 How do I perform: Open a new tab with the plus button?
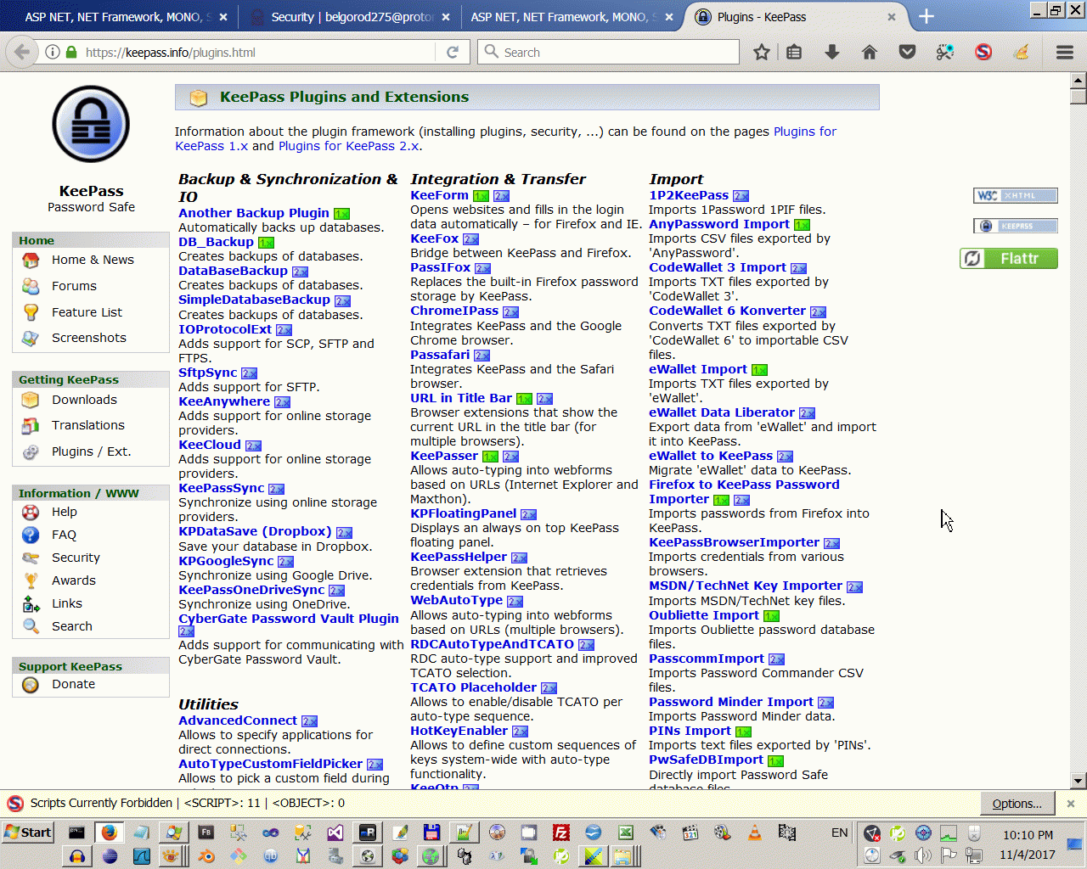[x=926, y=16]
